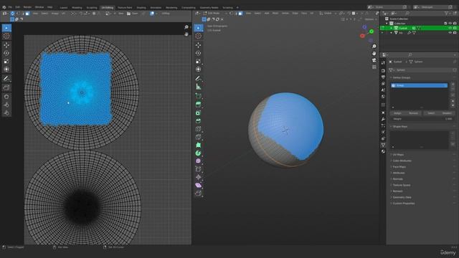Toggle Collection visibility eye in outliner
Viewport: 459px width, 258px height.
450,24
